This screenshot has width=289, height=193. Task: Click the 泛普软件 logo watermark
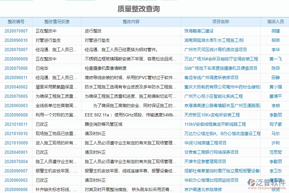(265, 182)
